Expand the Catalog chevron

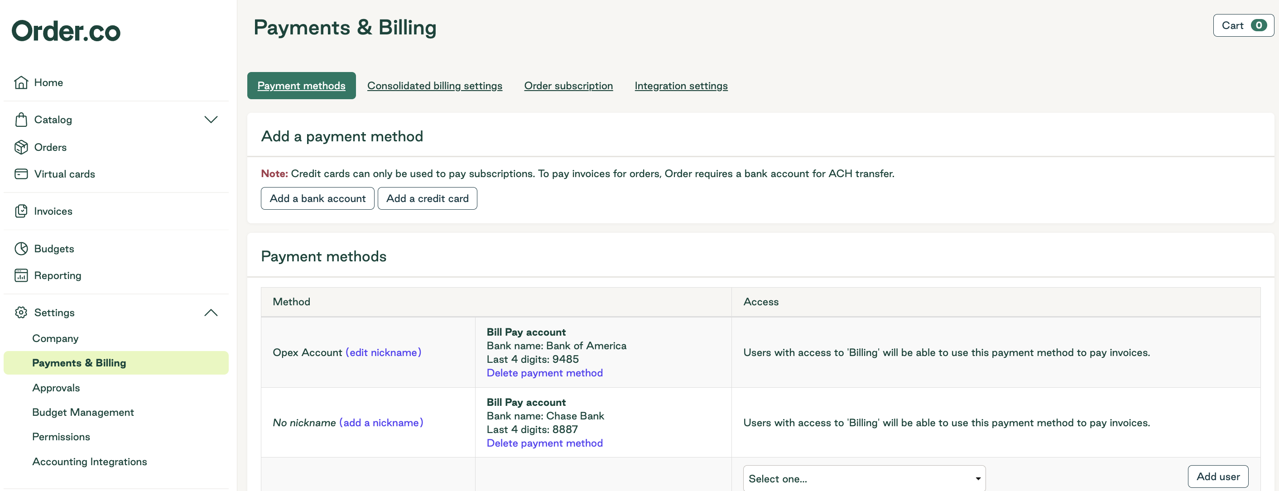[x=211, y=120]
